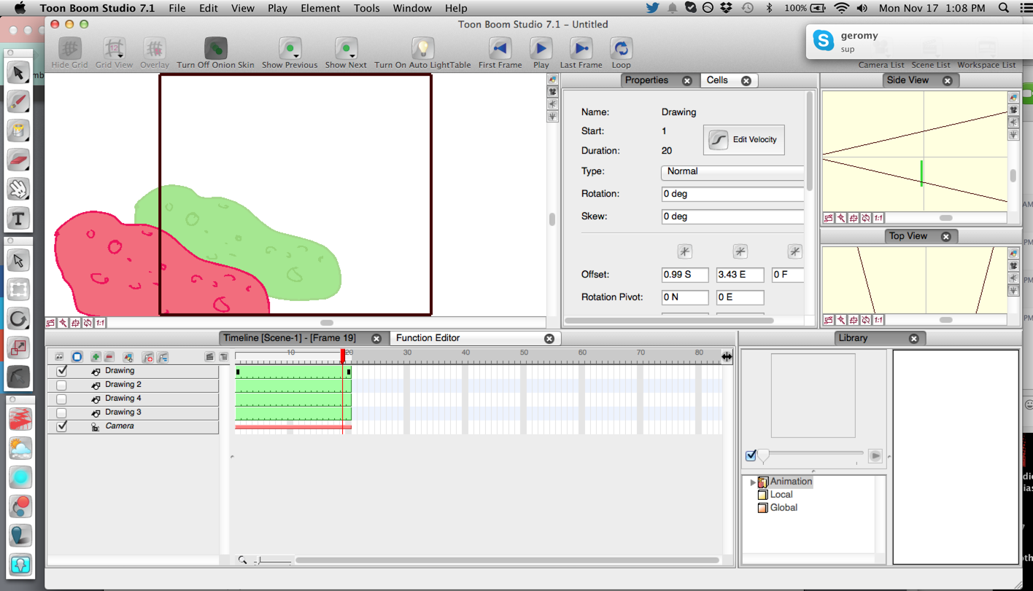The width and height of the screenshot is (1033, 591).
Task: Click the Wi-Fi menu bar icon
Action: click(x=841, y=8)
